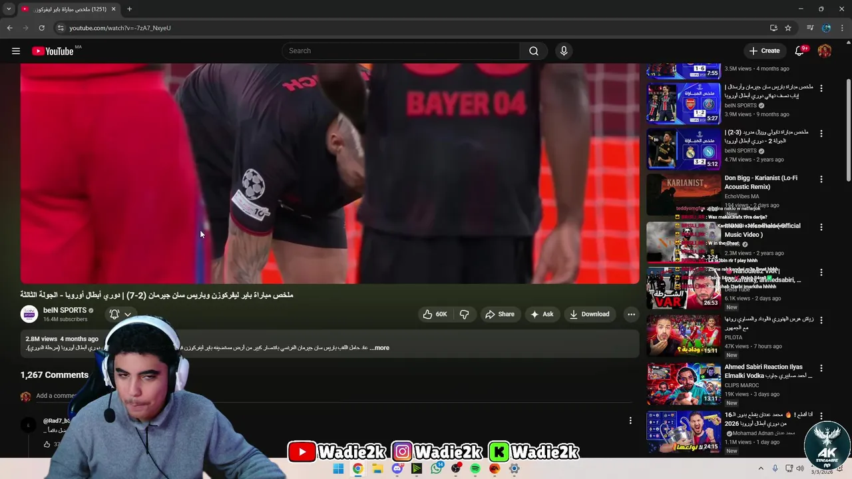The image size is (852, 479).
Task: Click the main video player
Action: 329,173
